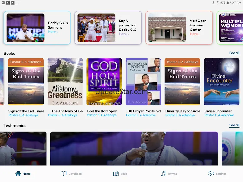The image size is (243, 182).
Task: Tap the Testimonies section heading
Action: (15, 125)
